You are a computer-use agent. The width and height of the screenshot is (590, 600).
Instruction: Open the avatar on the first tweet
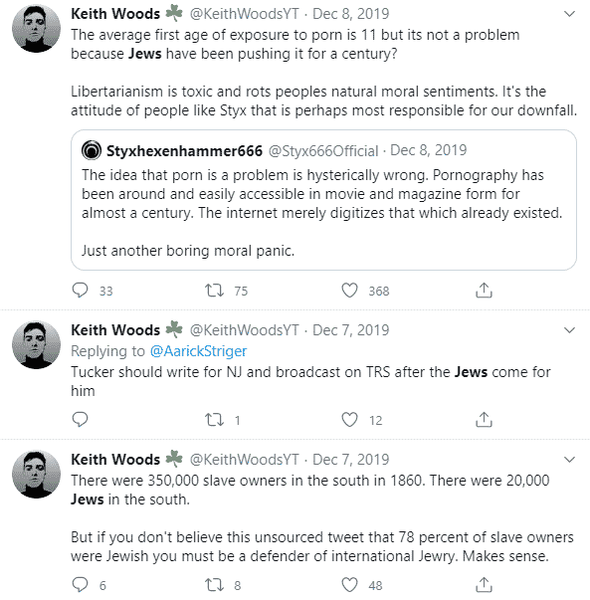click(x=37, y=28)
